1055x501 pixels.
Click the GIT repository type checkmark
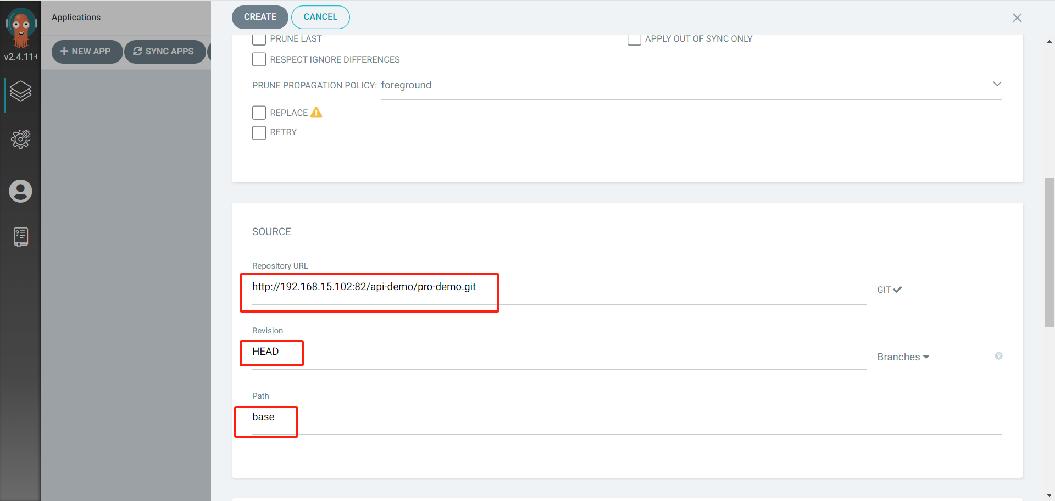897,289
